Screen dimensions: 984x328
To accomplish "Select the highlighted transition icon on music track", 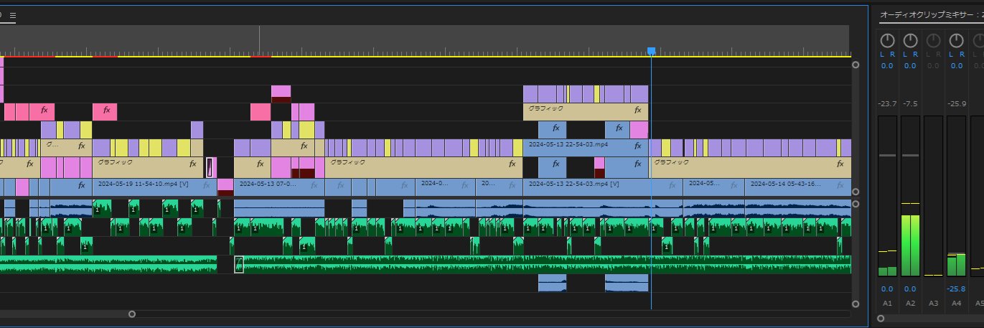I will click(239, 264).
